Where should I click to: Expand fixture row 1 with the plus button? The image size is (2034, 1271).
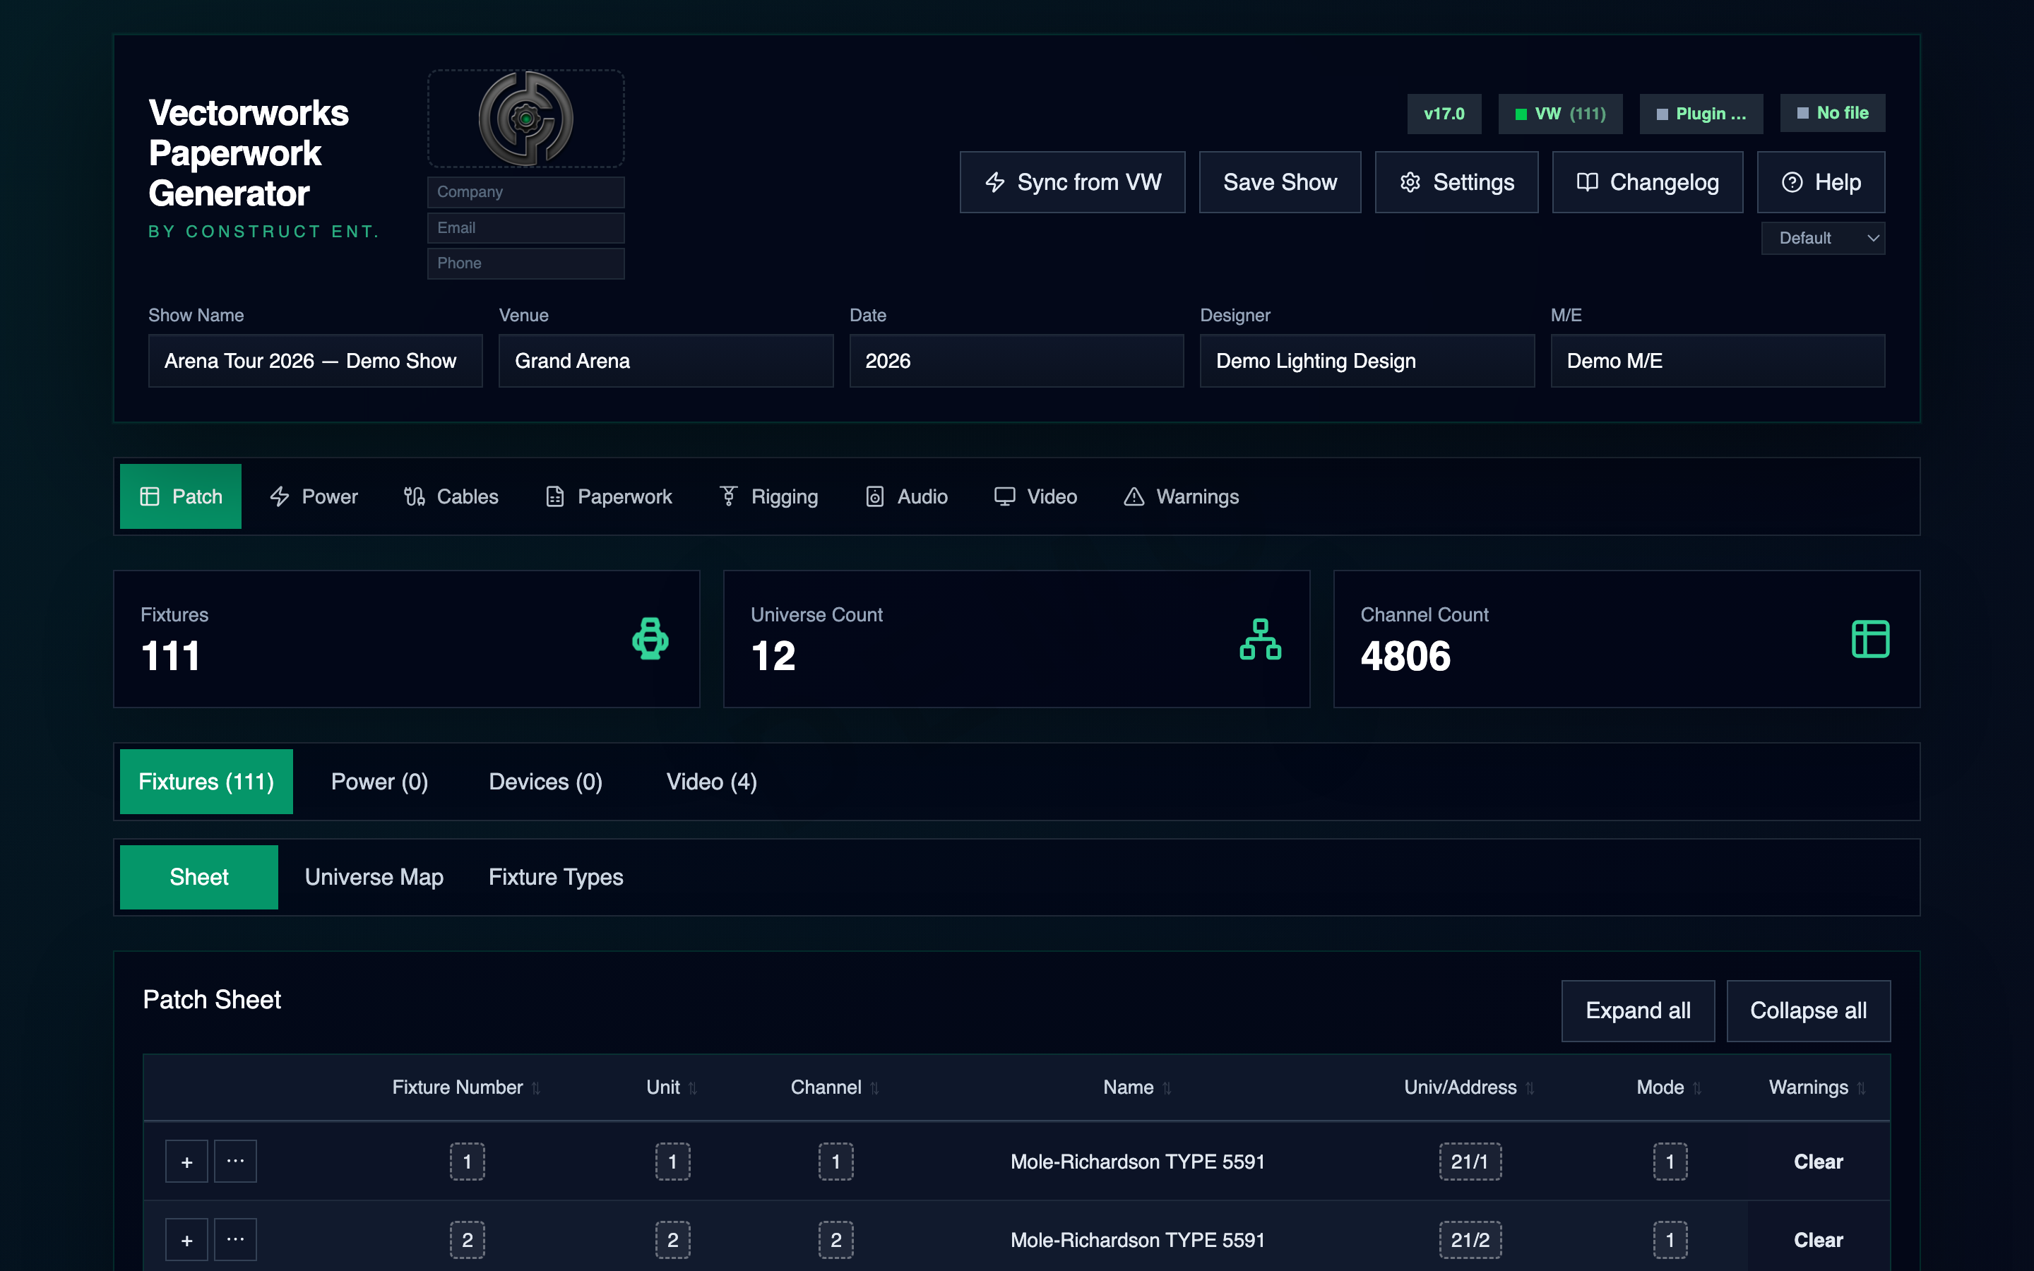tap(186, 1162)
